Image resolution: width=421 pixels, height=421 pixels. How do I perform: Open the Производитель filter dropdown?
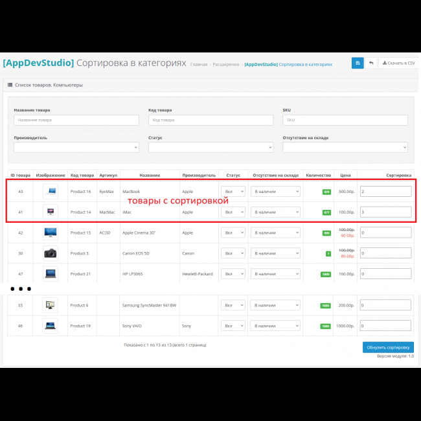point(76,148)
